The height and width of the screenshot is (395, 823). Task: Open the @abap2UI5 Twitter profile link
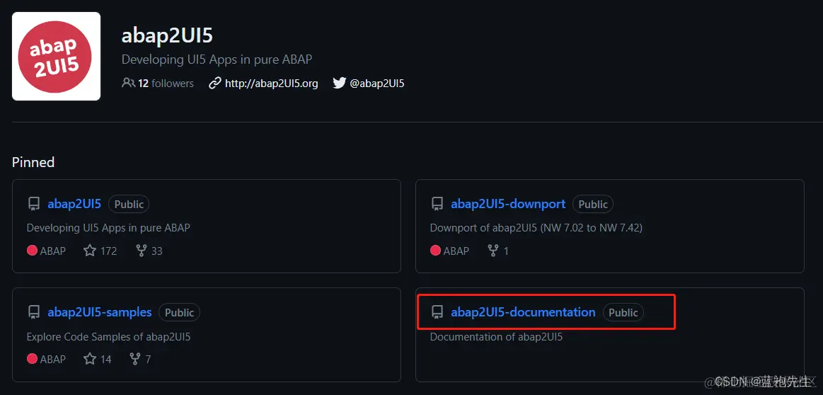click(377, 83)
